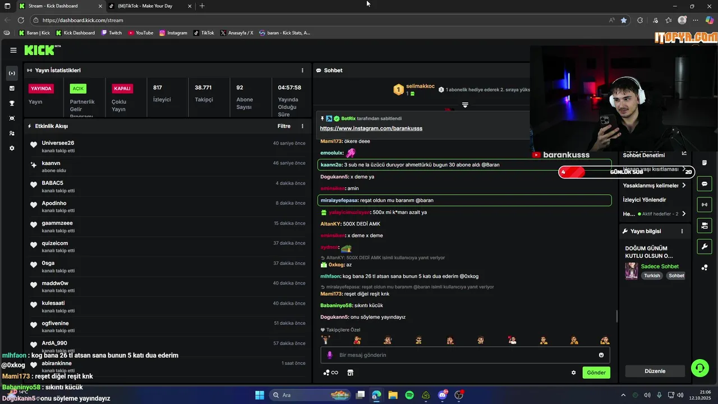
Task: Click the kulesaati follower entry
Action: [168, 307]
